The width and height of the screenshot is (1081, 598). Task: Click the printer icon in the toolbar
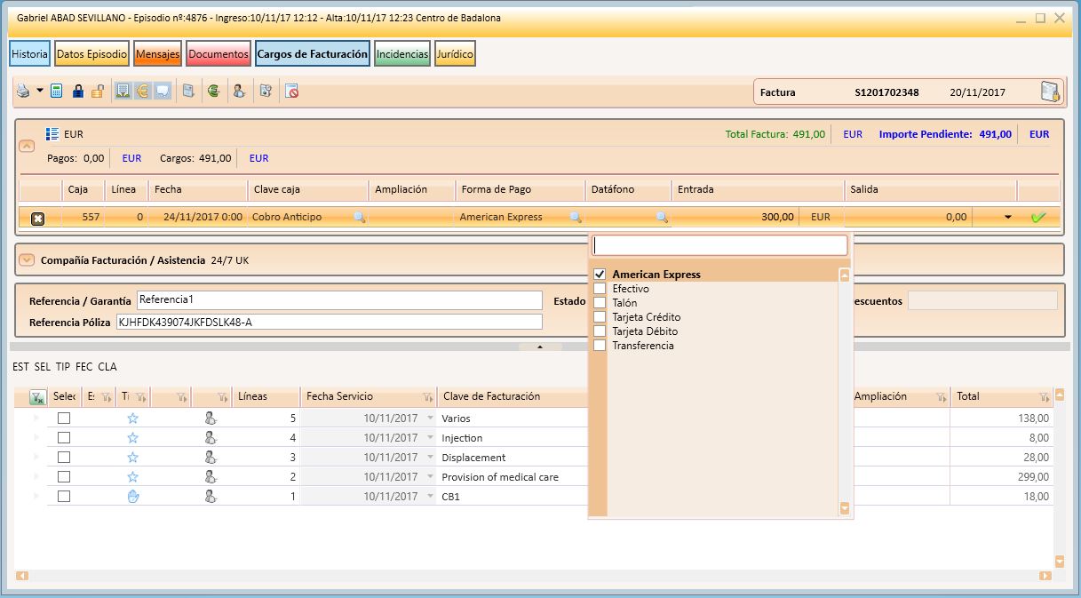coord(24,91)
